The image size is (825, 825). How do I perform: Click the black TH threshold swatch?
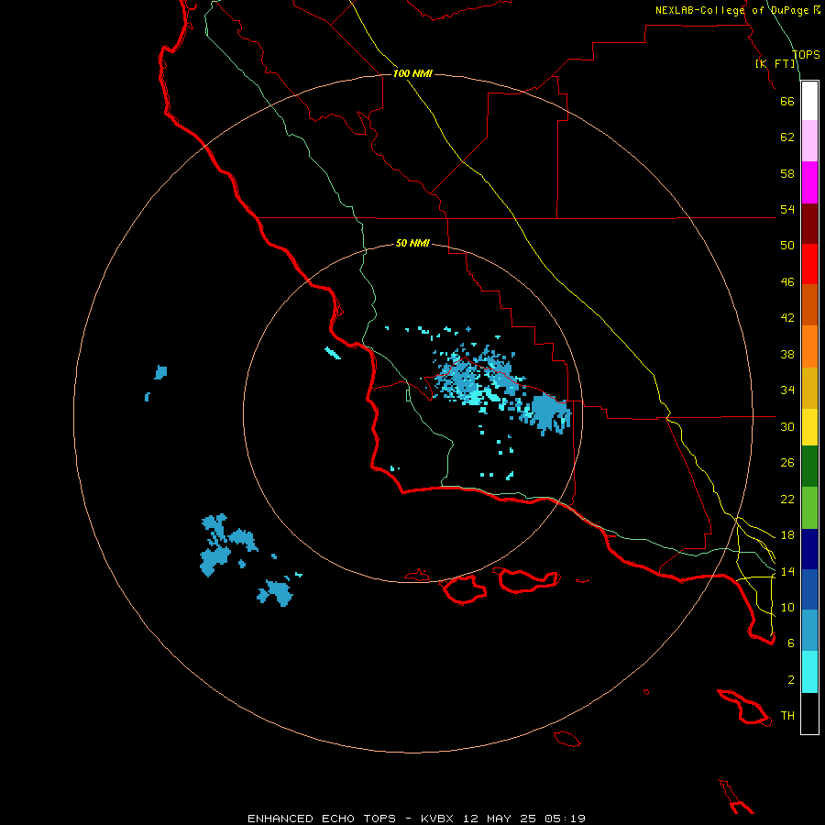tap(809, 713)
